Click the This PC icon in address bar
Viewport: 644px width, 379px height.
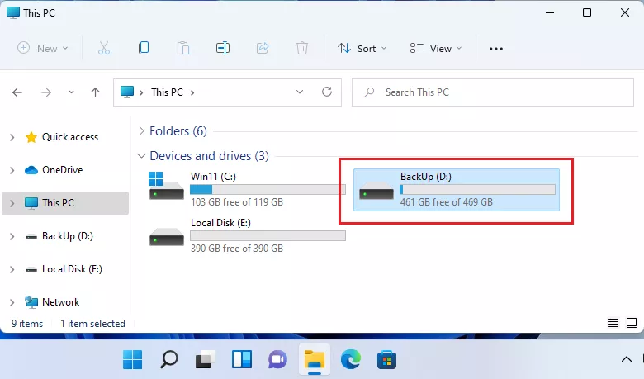click(x=127, y=92)
